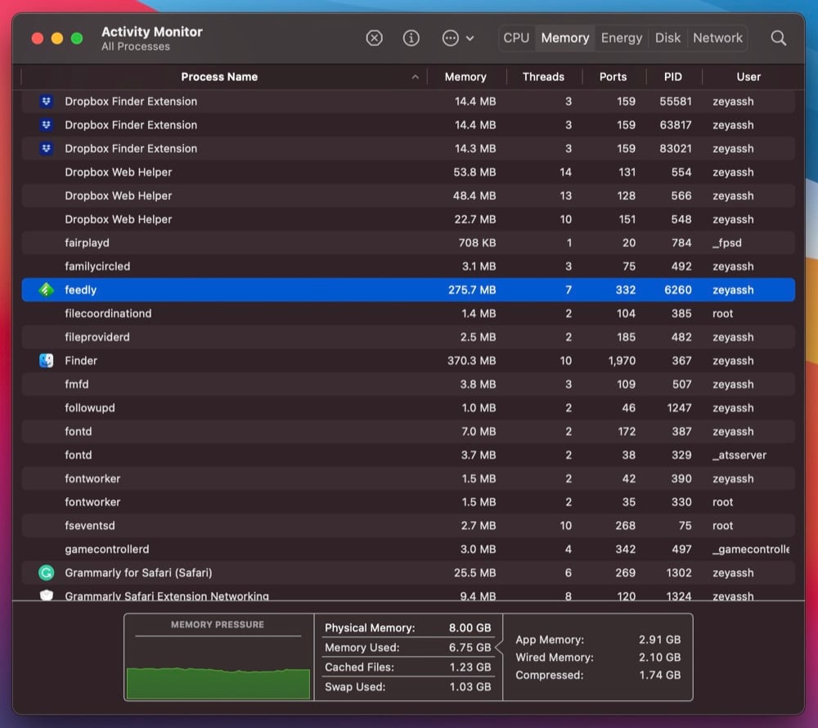Image resolution: width=818 pixels, height=728 pixels.
Task: Open the process Info (i) icon
Action: click(411, 38)
